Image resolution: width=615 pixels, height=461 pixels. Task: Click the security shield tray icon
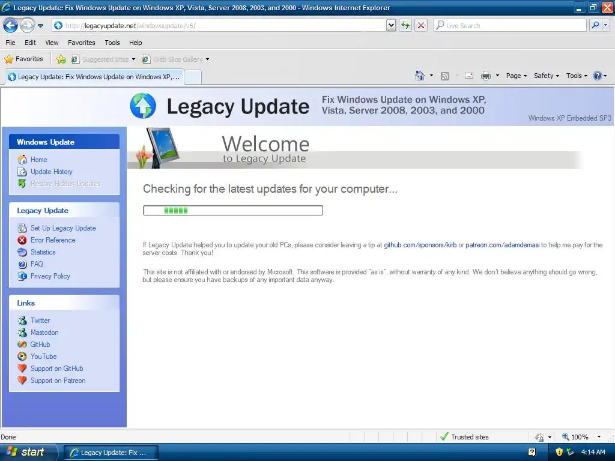pos(559,452)
